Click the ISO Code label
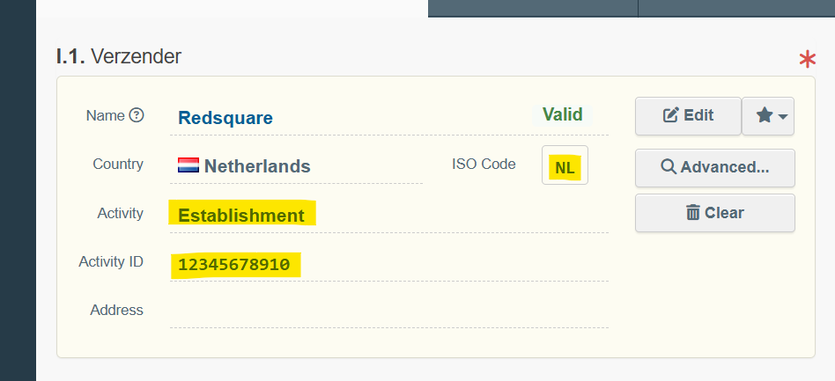835x381 pixels. point(484,165)
